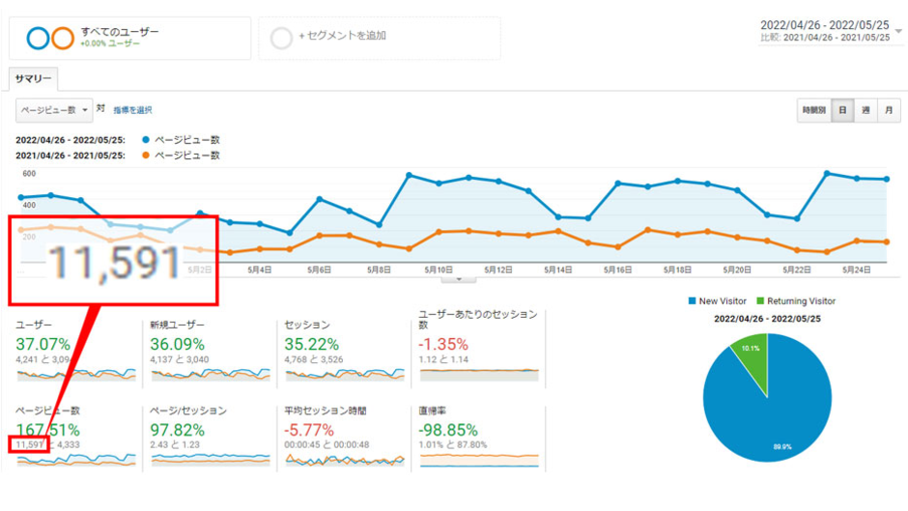Switch graph to 時間別 view
Viewport: 908px width, 511px height.
[814, 110]
